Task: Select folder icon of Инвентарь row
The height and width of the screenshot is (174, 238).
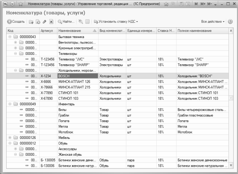Action: tap(16, 104)
